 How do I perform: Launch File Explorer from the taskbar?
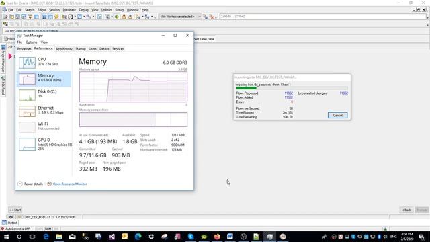coord(59,237)
